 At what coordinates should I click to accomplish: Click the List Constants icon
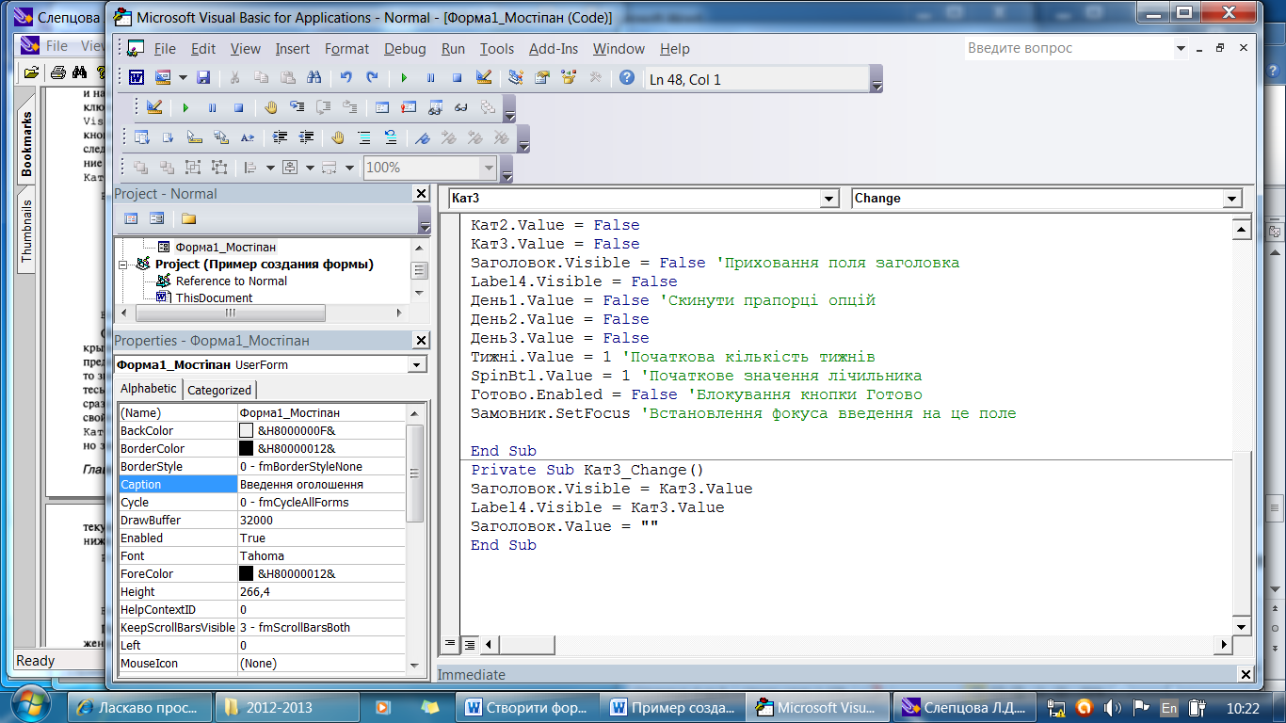click(x=169, y=137)
